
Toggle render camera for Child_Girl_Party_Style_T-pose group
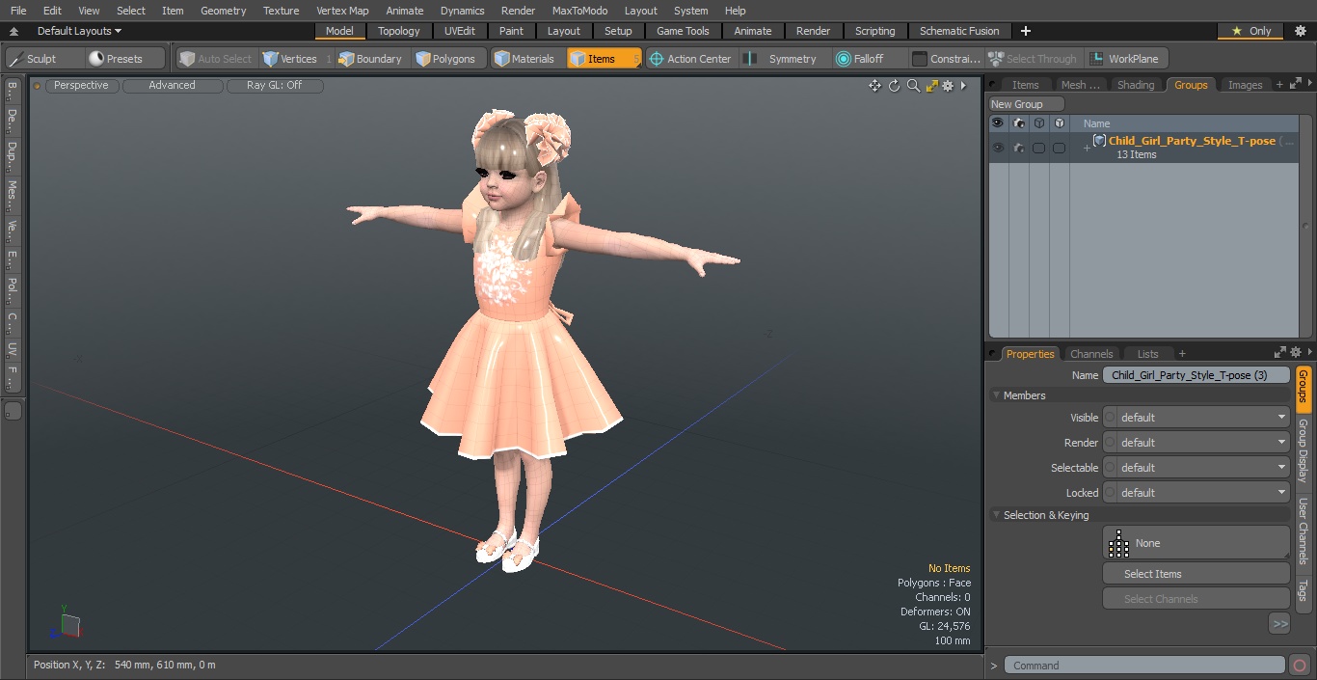[x=1019, y=148]
